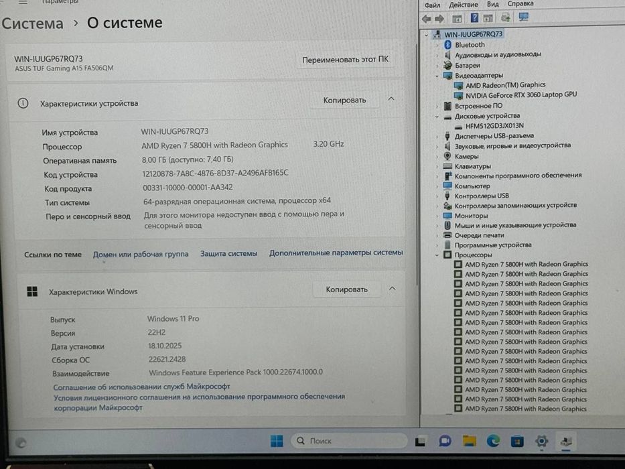The width and height of the screenshot is (625, 469).
Task: Select NVIDIA GeForce RTX 3060 Laptop GPU
Action: click(521, 95)
